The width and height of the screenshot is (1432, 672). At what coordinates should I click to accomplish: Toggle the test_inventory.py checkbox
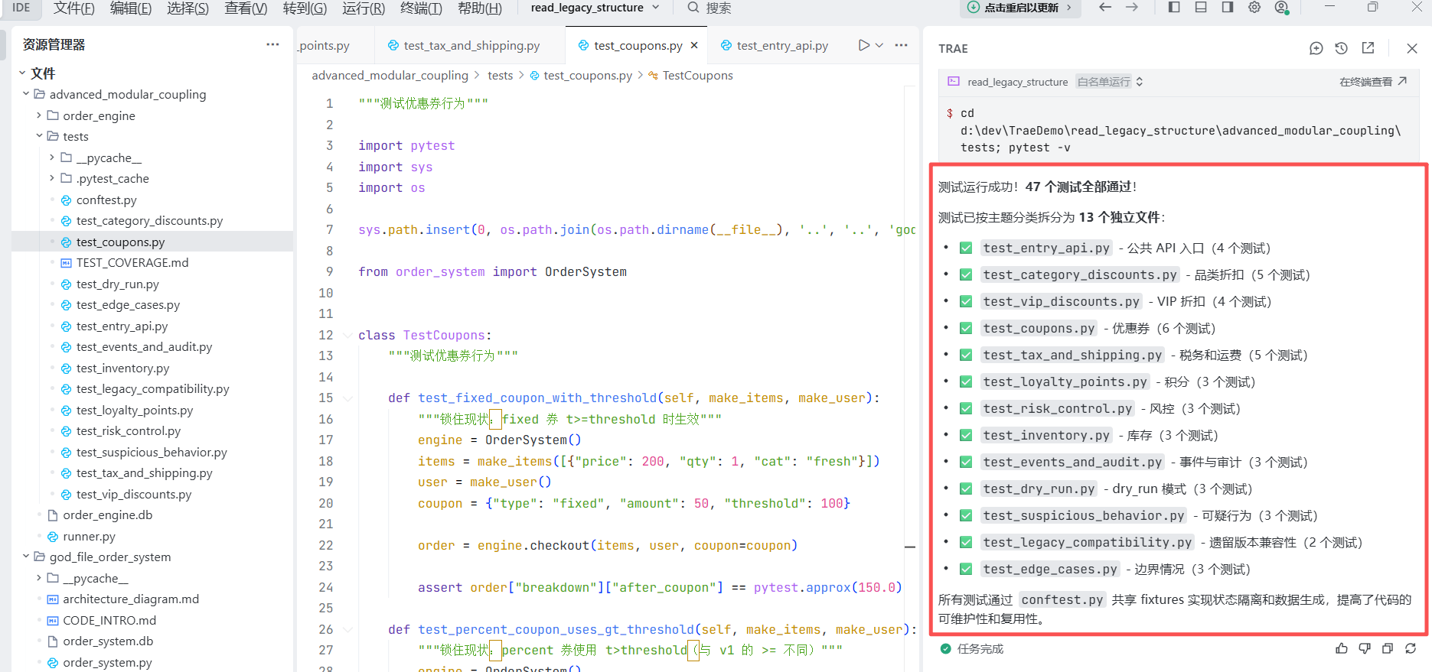coord(966,435)
